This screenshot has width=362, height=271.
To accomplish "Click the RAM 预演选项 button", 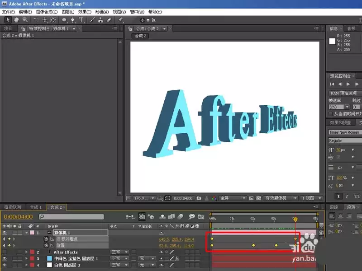I will click(x=345, y=93).
